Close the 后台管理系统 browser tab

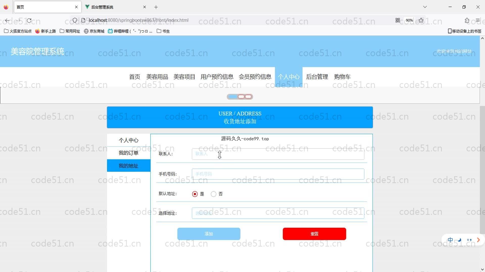pos(144,7)
